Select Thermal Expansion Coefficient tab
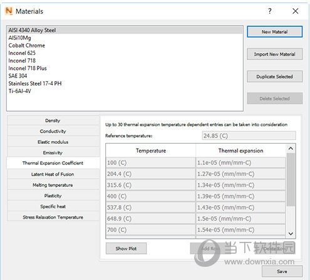 53,163
